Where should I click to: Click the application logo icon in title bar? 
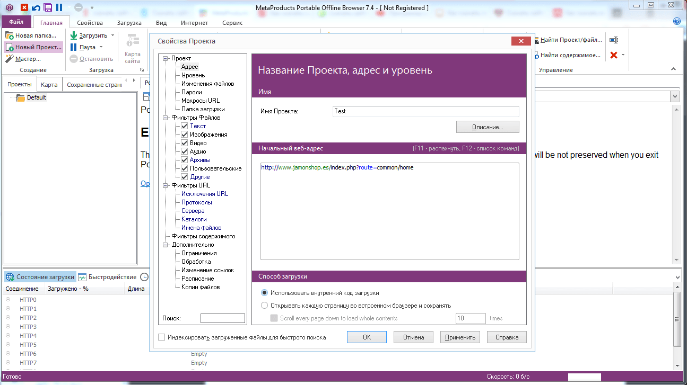[x=9, y=8]
